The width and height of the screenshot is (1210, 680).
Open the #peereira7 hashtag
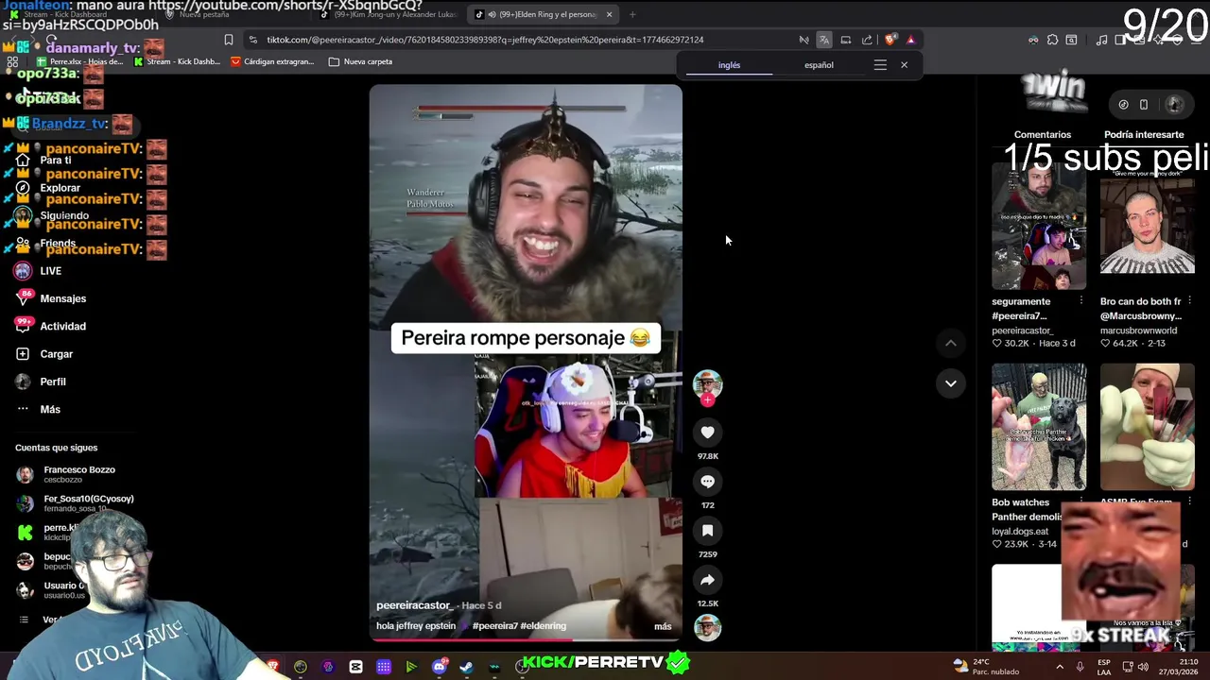point(494,626)
